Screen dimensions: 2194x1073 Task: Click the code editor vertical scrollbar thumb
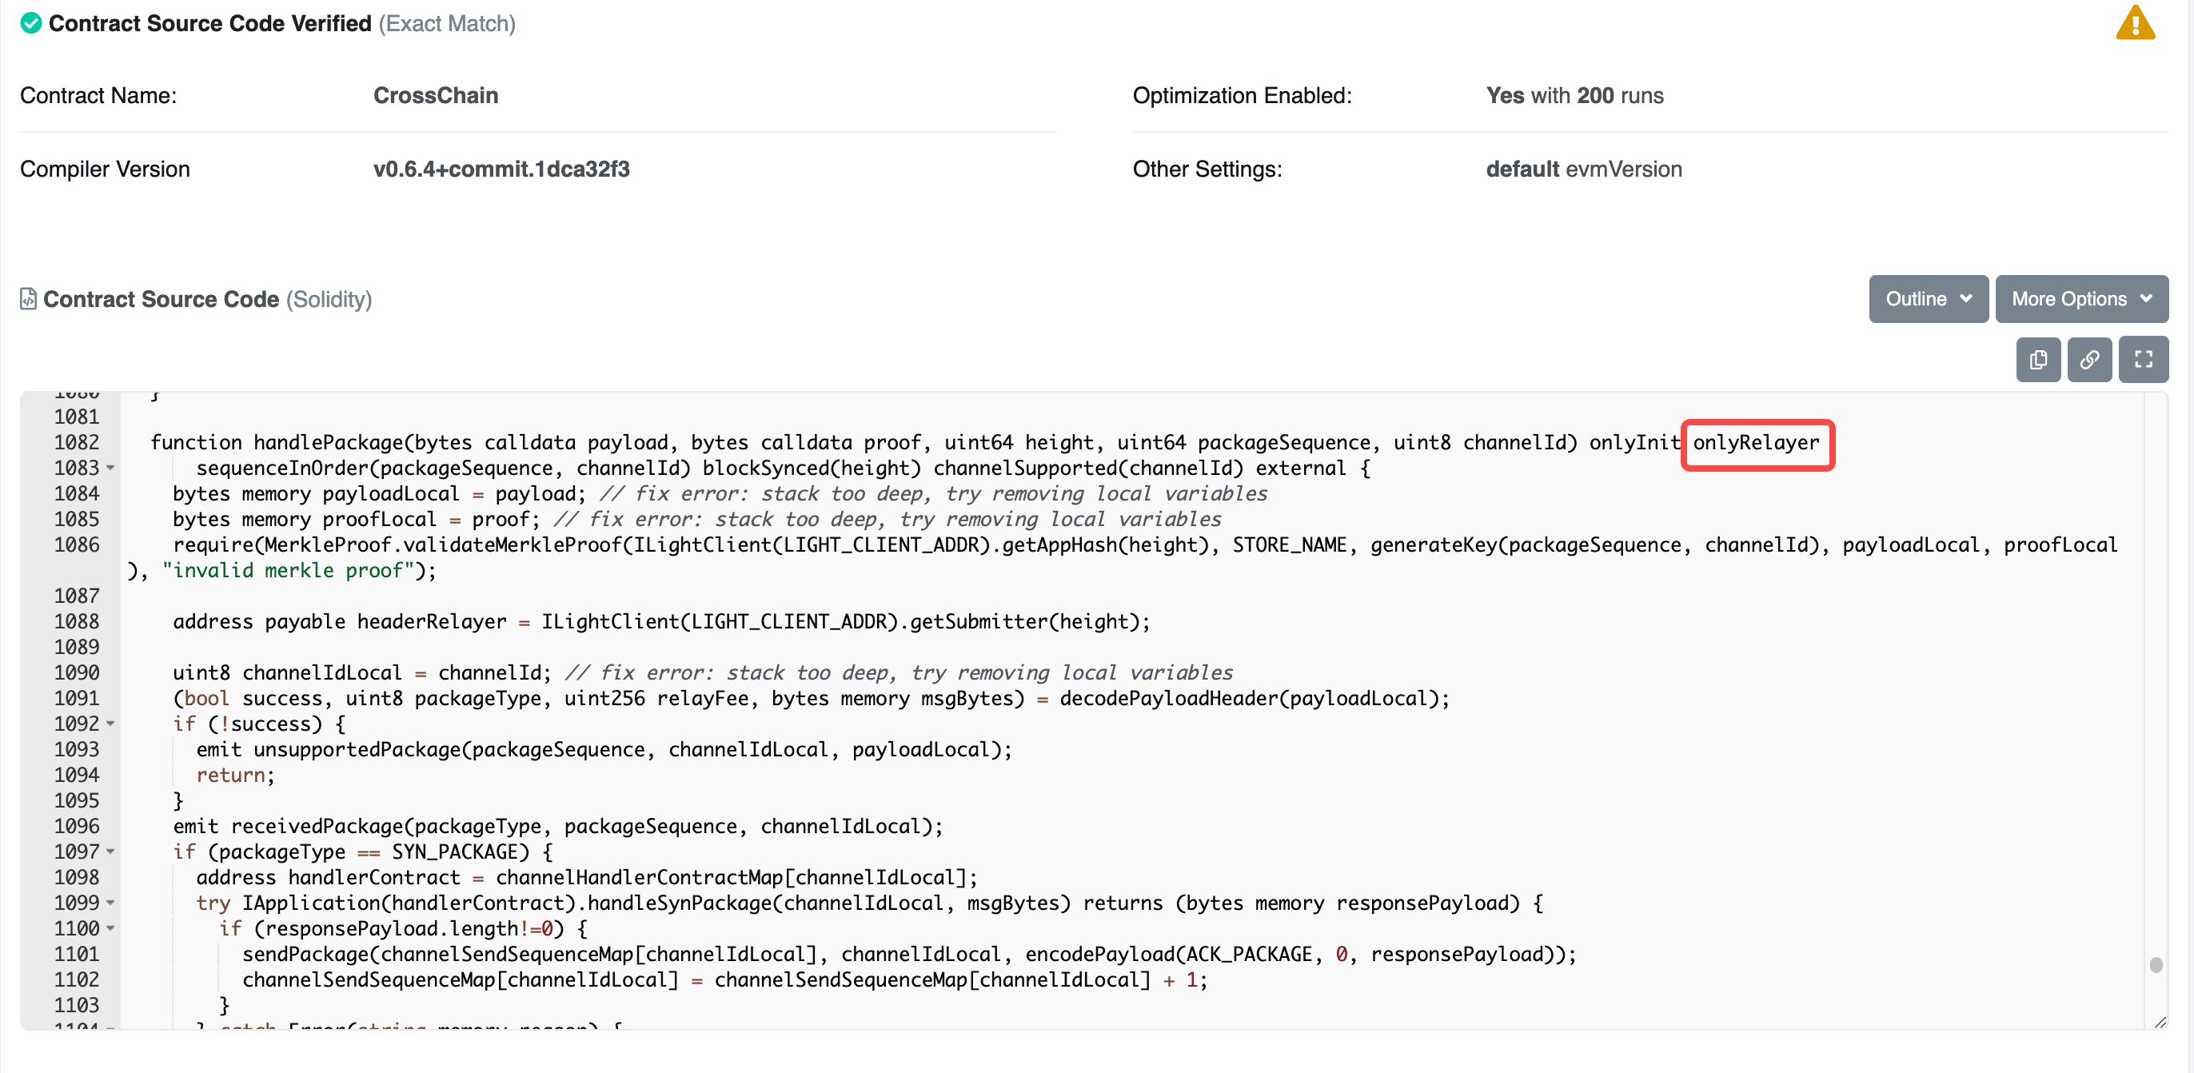pyautogui.click(x=2156, y=965)
